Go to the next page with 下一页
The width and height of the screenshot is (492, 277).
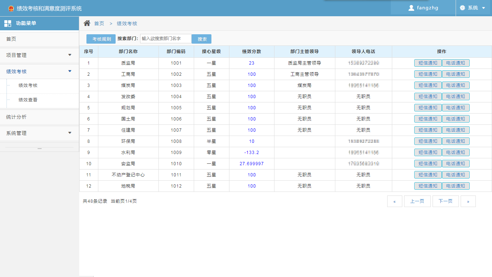446,201
